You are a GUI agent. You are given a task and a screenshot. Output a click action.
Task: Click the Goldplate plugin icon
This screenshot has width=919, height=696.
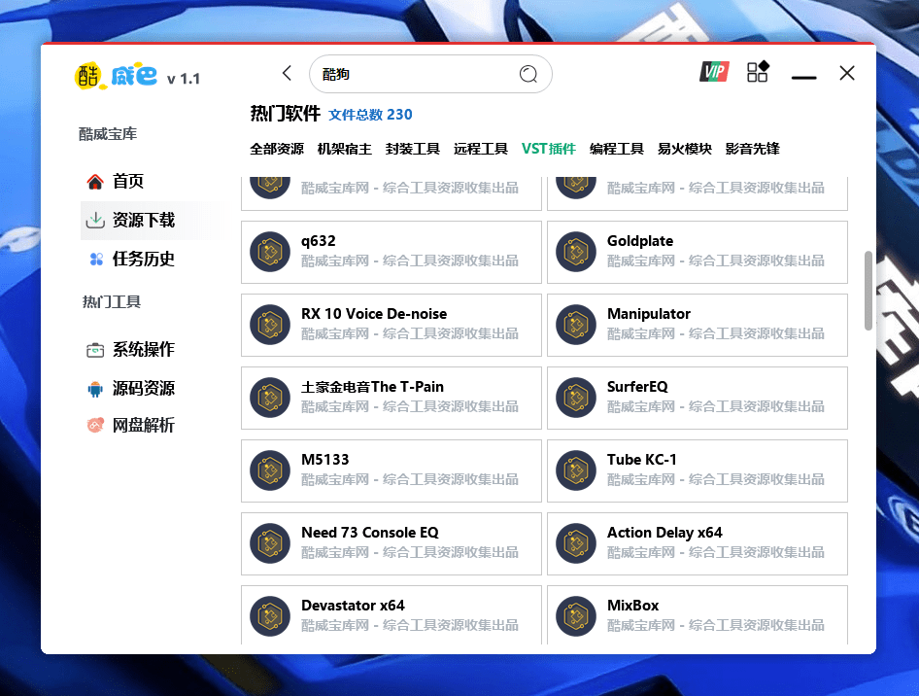click(576, 252)
